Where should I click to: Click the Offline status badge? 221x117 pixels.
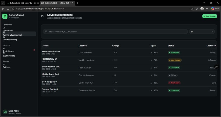[x=173, y=75]
